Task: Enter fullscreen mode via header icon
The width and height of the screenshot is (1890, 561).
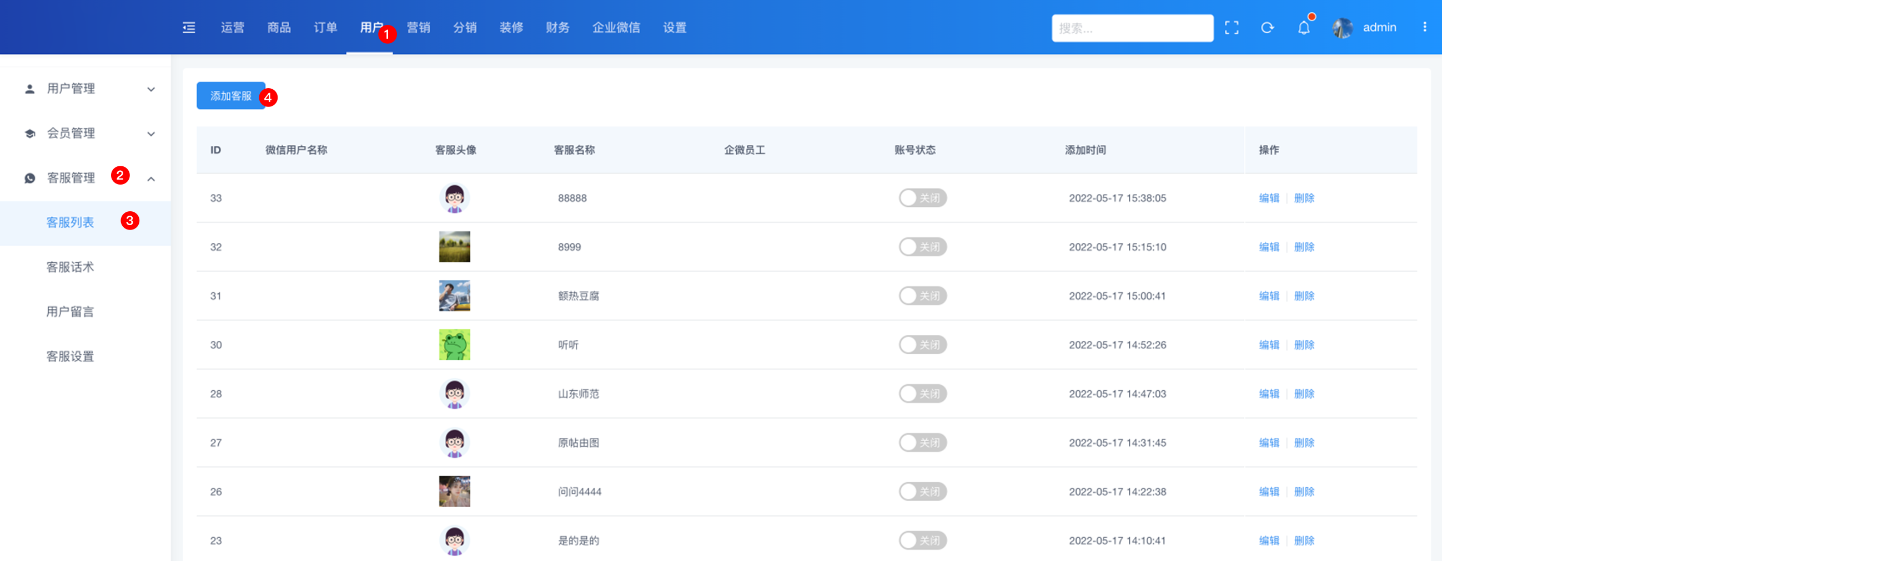Action: (1231, 28)
